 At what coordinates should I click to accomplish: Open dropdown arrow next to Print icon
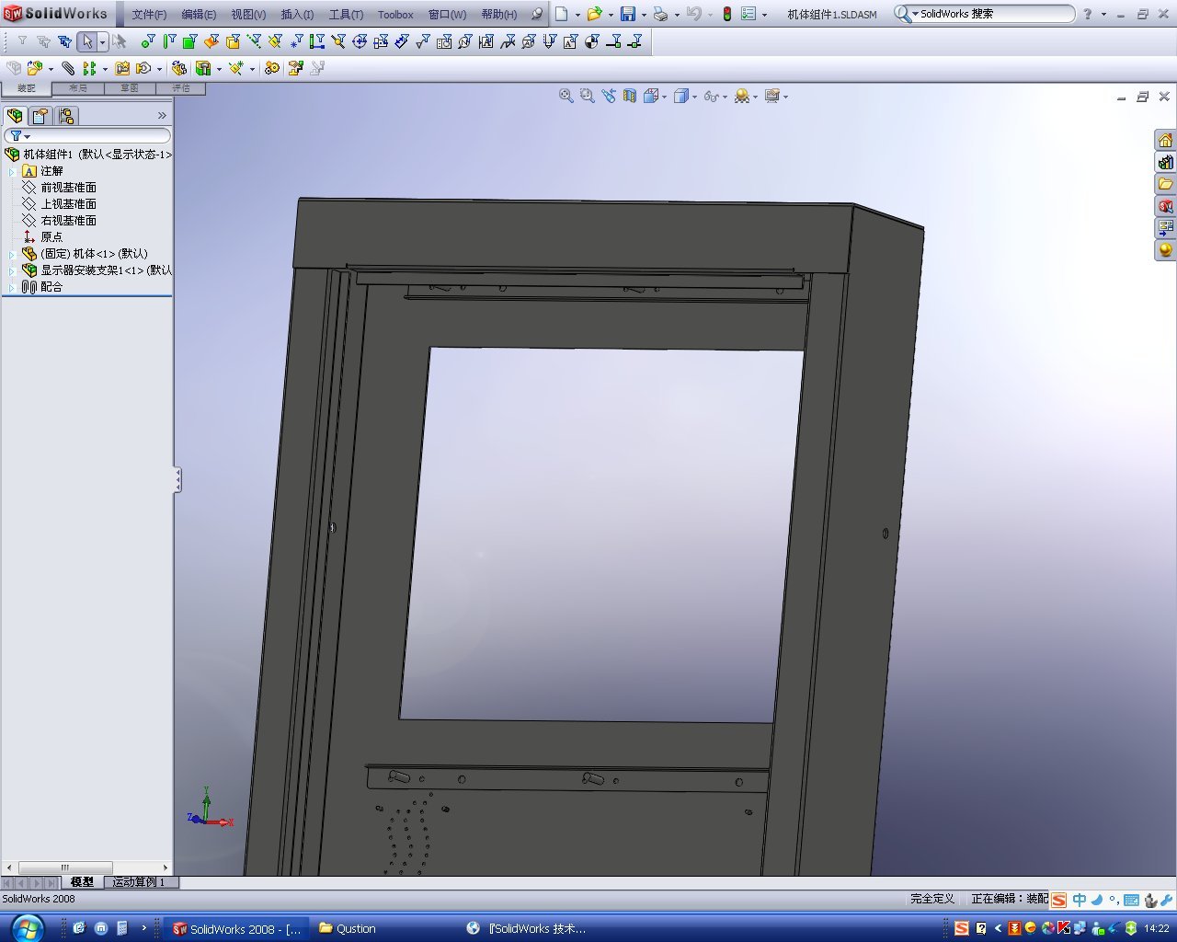(x=677, y=15)
